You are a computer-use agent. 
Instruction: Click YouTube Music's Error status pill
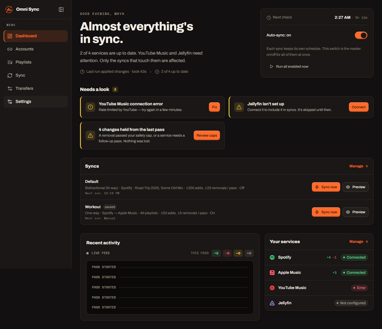coord(359,288)
